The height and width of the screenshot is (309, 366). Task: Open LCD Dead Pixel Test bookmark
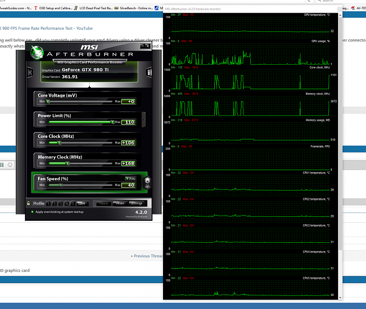pos(93,8)
